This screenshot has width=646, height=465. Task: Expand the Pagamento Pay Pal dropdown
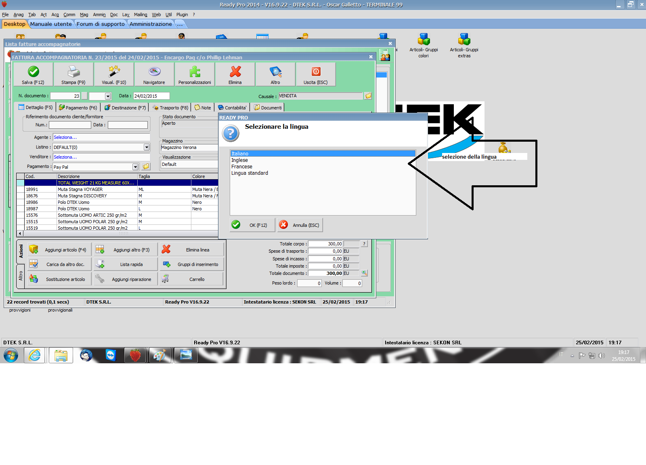coord(136,167)
